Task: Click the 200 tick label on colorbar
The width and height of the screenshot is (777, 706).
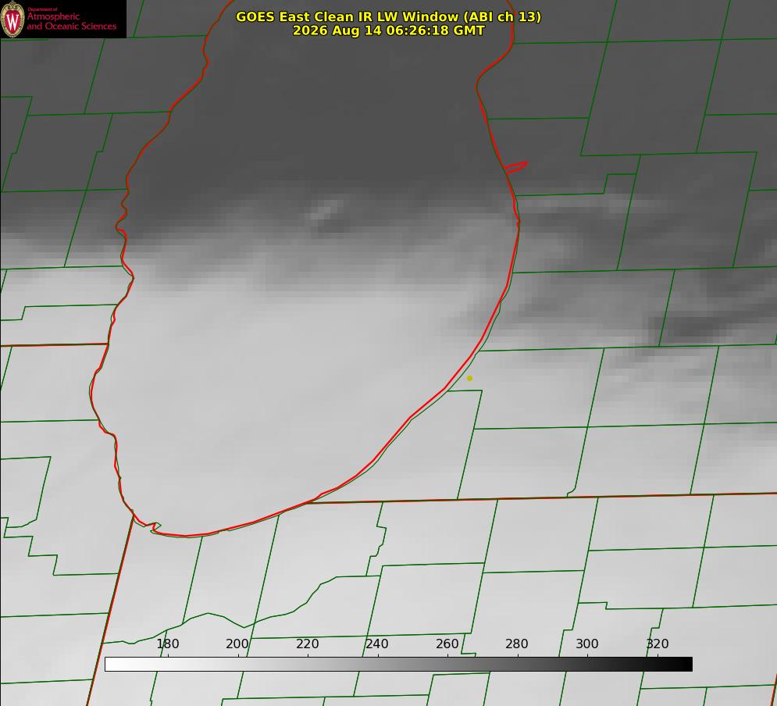Action: point(237,644)
